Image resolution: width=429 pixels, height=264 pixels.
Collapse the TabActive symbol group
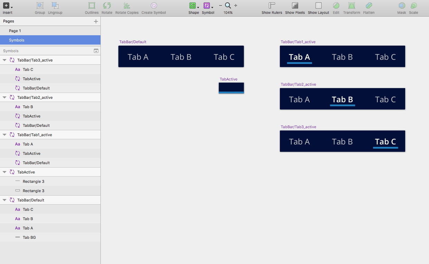coord(5,172)
